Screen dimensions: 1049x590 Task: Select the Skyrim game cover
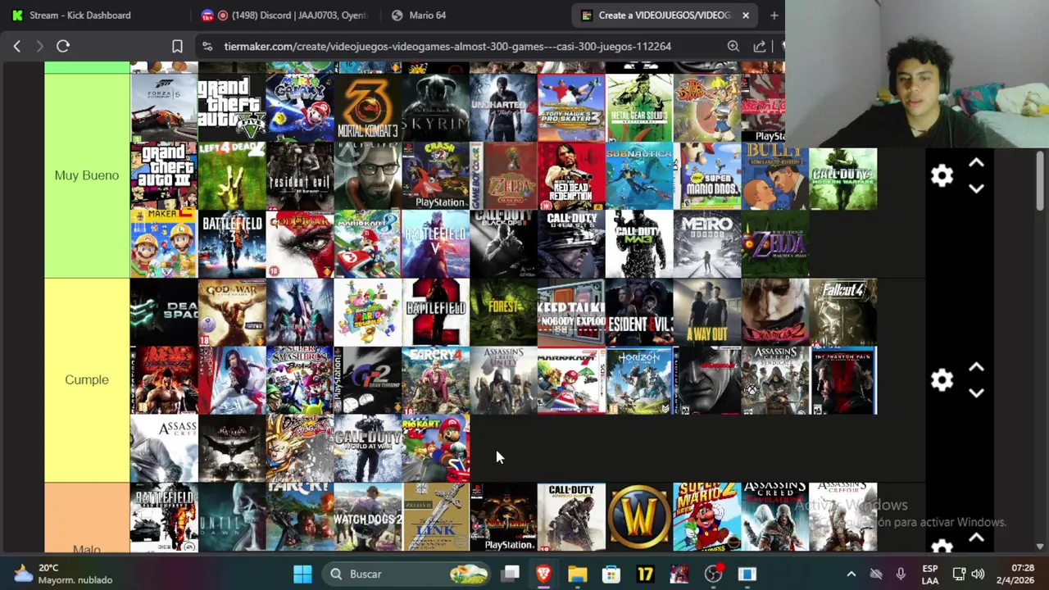[x=435, y=108]
